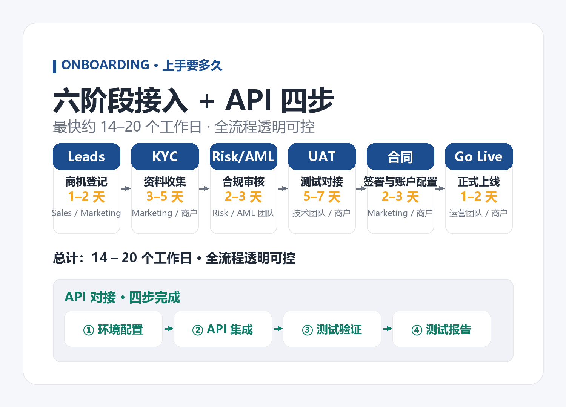This screenshot has height=407, width=566.
Task: Click the Sales / Marketing owner text
Action: coord(86,213)
